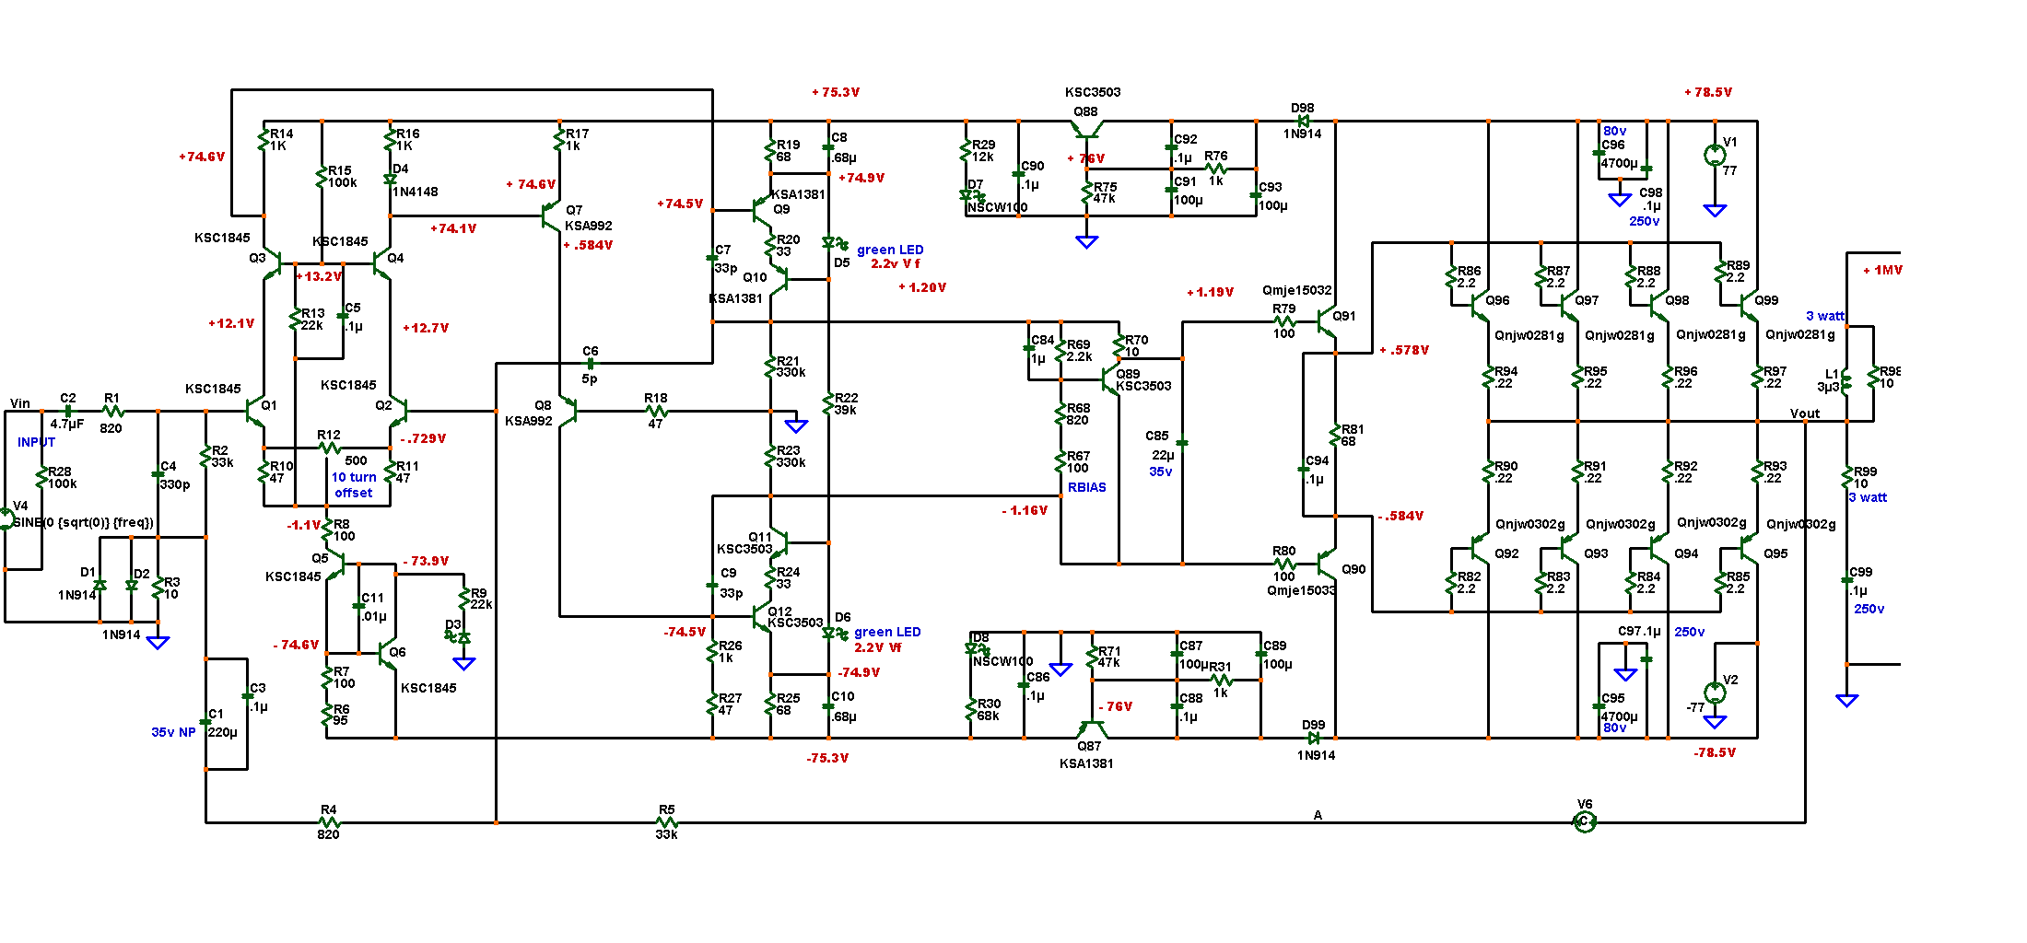Select the Q99 output transistor symbol
Screen dimensions: 2027x943
(x=1748, y=304)
